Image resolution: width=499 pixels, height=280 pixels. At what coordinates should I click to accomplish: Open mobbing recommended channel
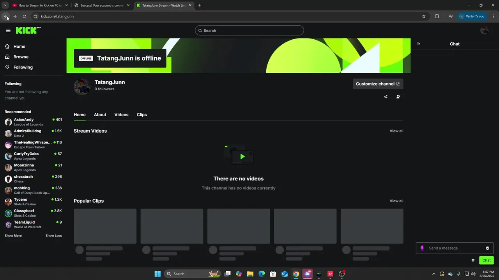[x=33, y=190]
